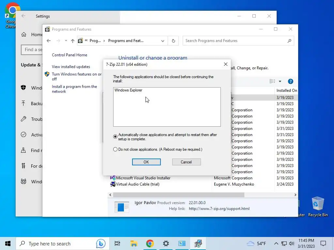
Task: Open Troubleshoot wrench in Settings sidebar
Action: (23, 119)
